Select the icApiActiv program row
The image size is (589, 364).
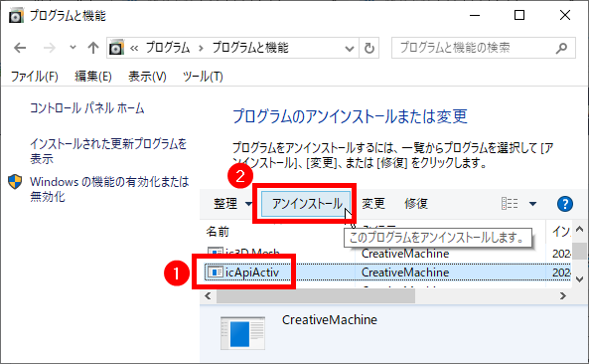coord(387,273)
